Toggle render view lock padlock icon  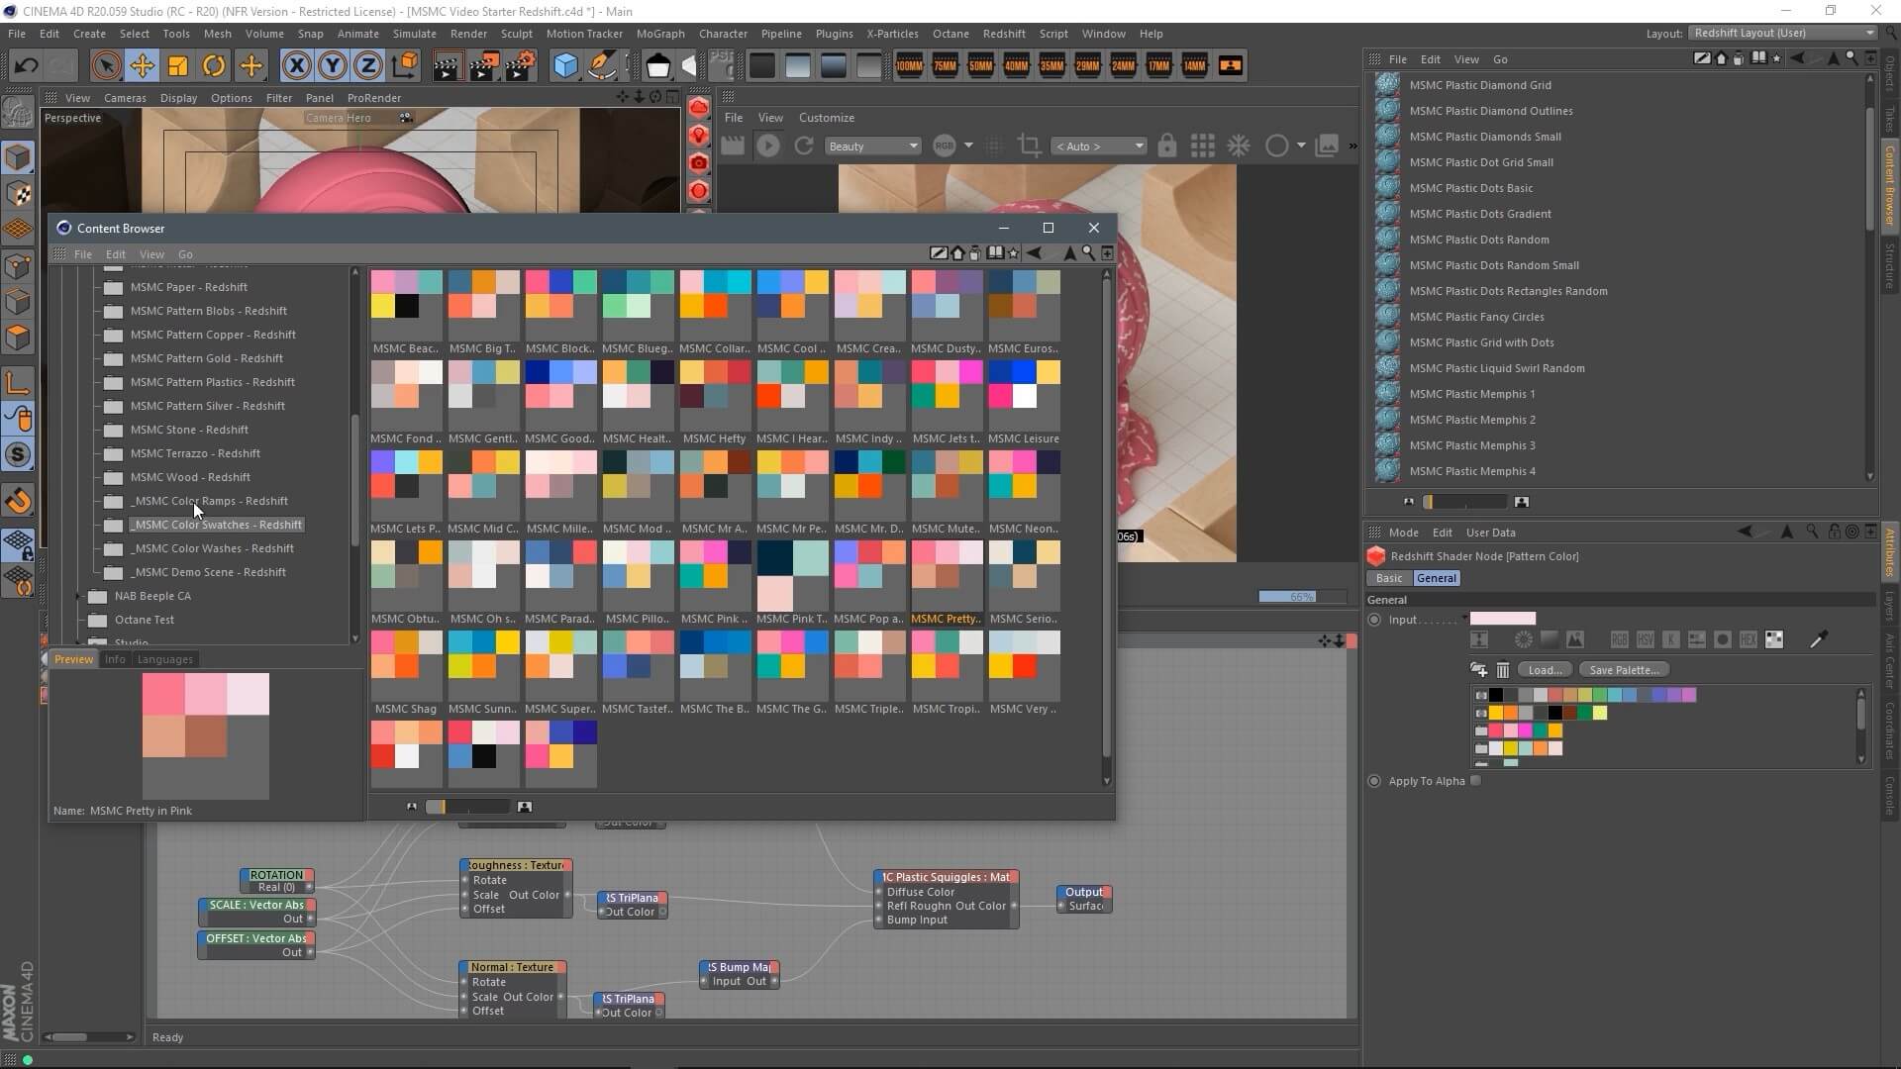pos(1167,146)
